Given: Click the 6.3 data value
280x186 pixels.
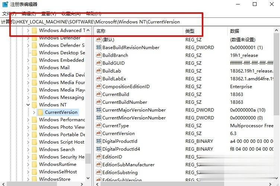Looking at the screenshot, I should click(233, 134).
